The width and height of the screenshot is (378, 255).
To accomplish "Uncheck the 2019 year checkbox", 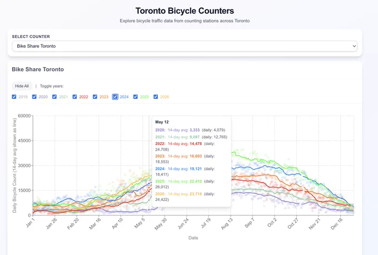I will (14, 97).
